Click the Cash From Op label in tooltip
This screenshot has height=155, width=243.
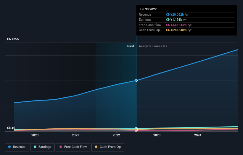[149, 30]
